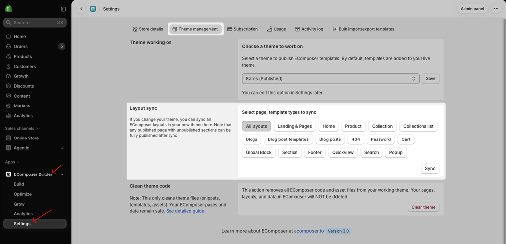Open the three-dot more menu
The image size is (506, 244).
tap(496, 9)
